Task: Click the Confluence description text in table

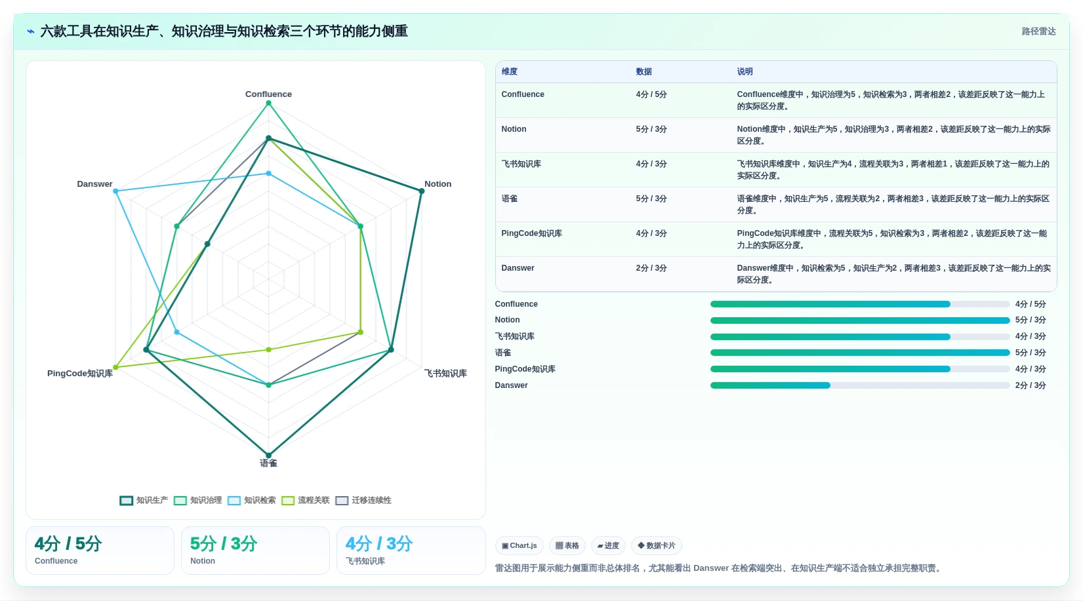Action: (x=891, y=100)
